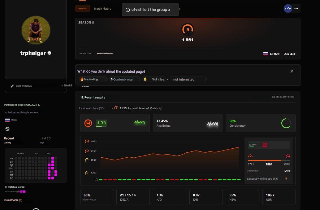Click the 21 / 15 / 6 K/D/A stat card

[x=133, y=197]
